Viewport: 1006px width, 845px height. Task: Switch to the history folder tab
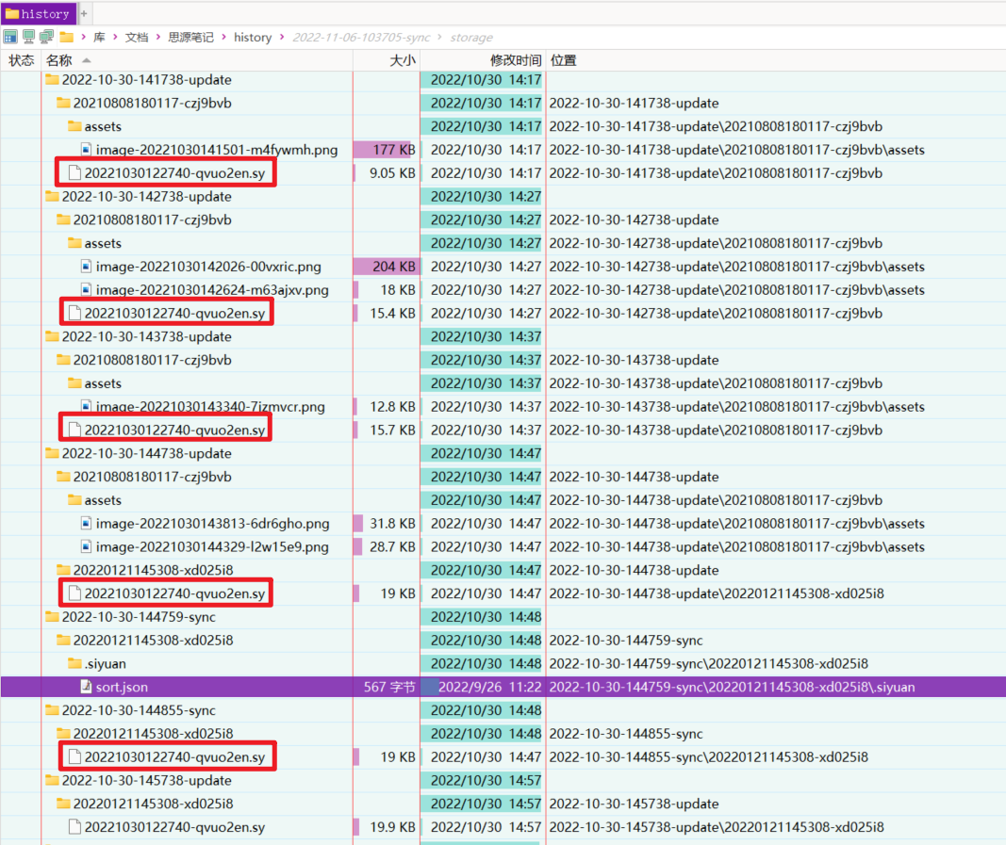tap(38, 13)
